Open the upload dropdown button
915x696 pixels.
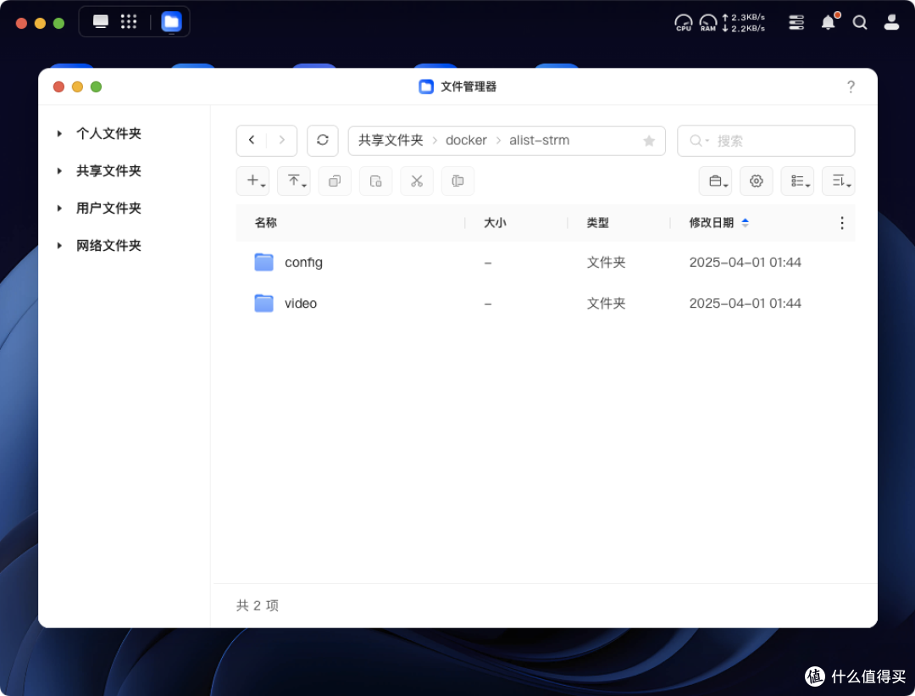tap(294, 181)
